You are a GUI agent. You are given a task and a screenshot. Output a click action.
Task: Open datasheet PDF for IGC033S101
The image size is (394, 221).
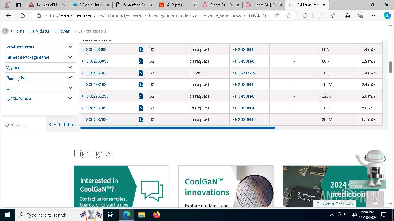[x=141, y=73]
